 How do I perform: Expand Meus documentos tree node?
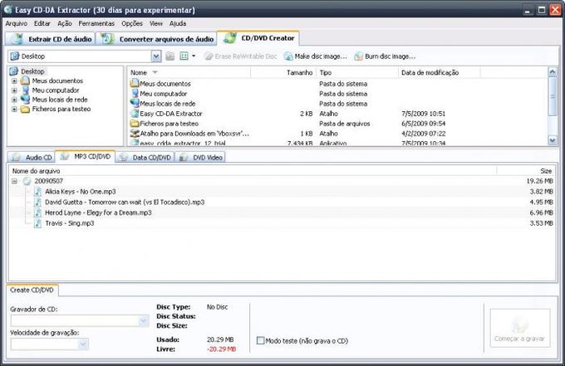coord(14,81)
